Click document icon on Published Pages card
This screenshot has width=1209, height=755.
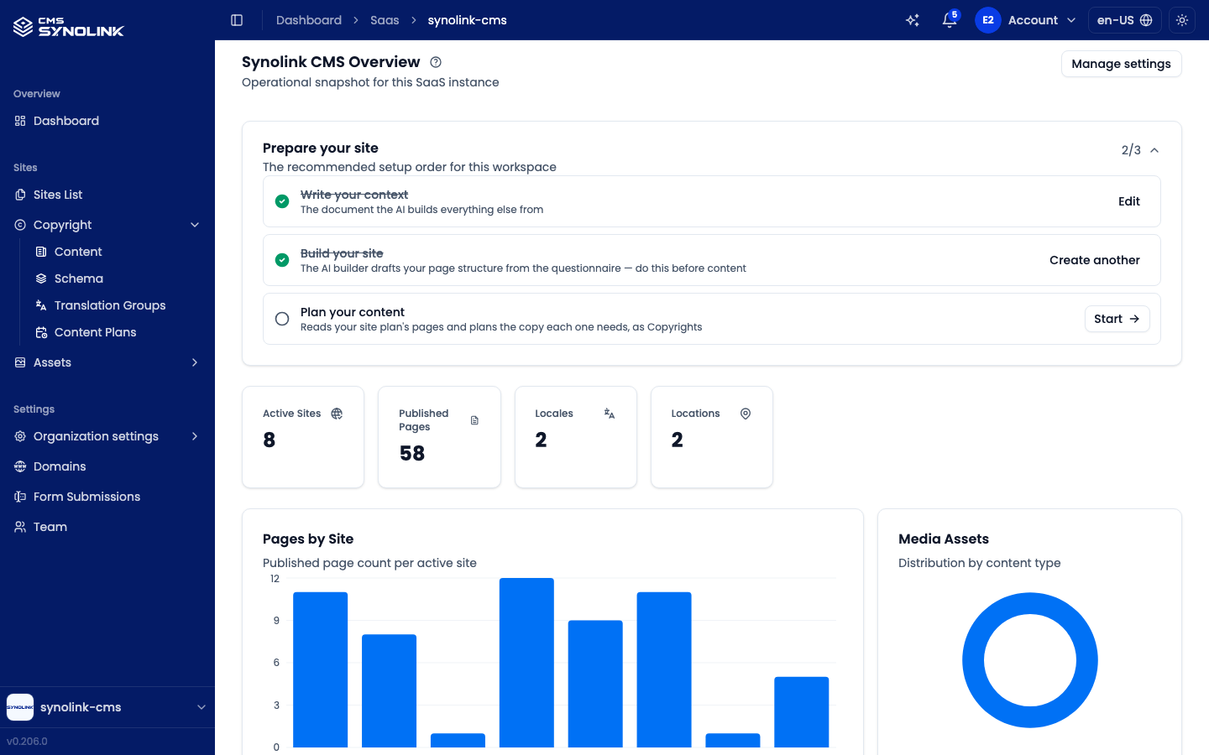pos(474,420)
